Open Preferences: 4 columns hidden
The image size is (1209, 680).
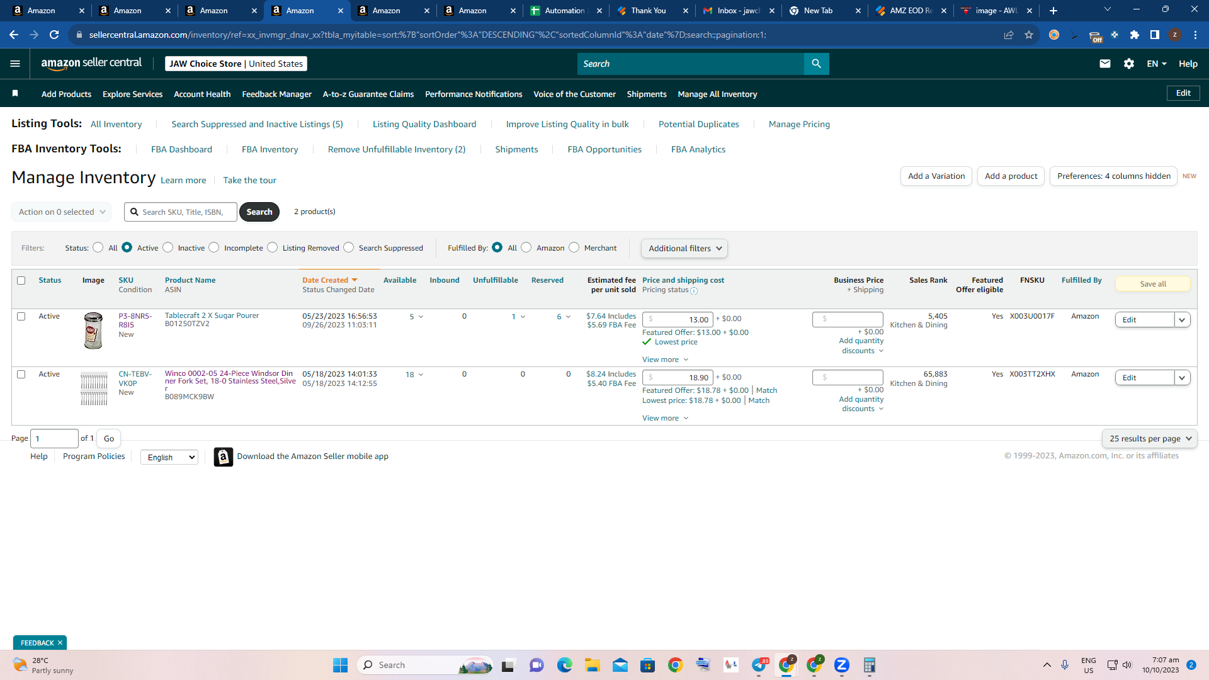pyautogui.click(x=1114, y=176)
